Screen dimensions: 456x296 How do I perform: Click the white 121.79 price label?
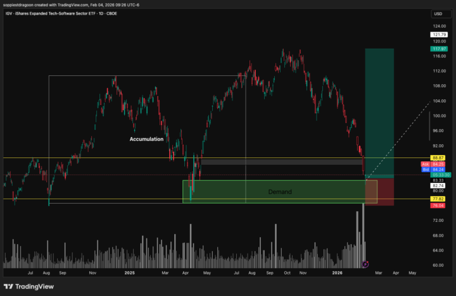tap(439, 35)
